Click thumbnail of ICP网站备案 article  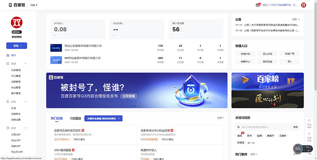coord(56,60)
